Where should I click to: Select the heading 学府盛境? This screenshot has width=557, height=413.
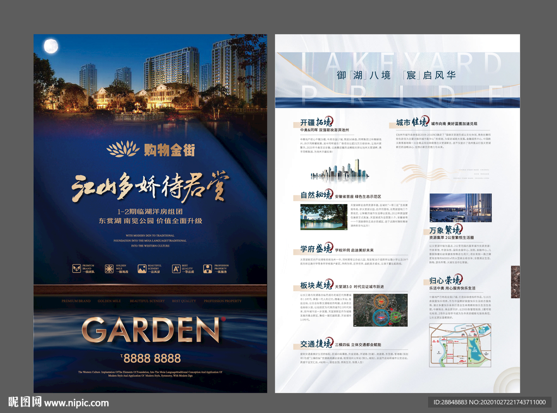tap(317, 248)
